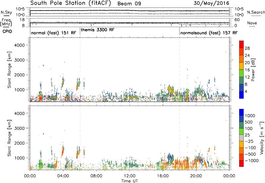265x183 pixels.
Task: Click 'normalsound (fast) 157 RF' CPID text
Action: [x=209, y=33]
